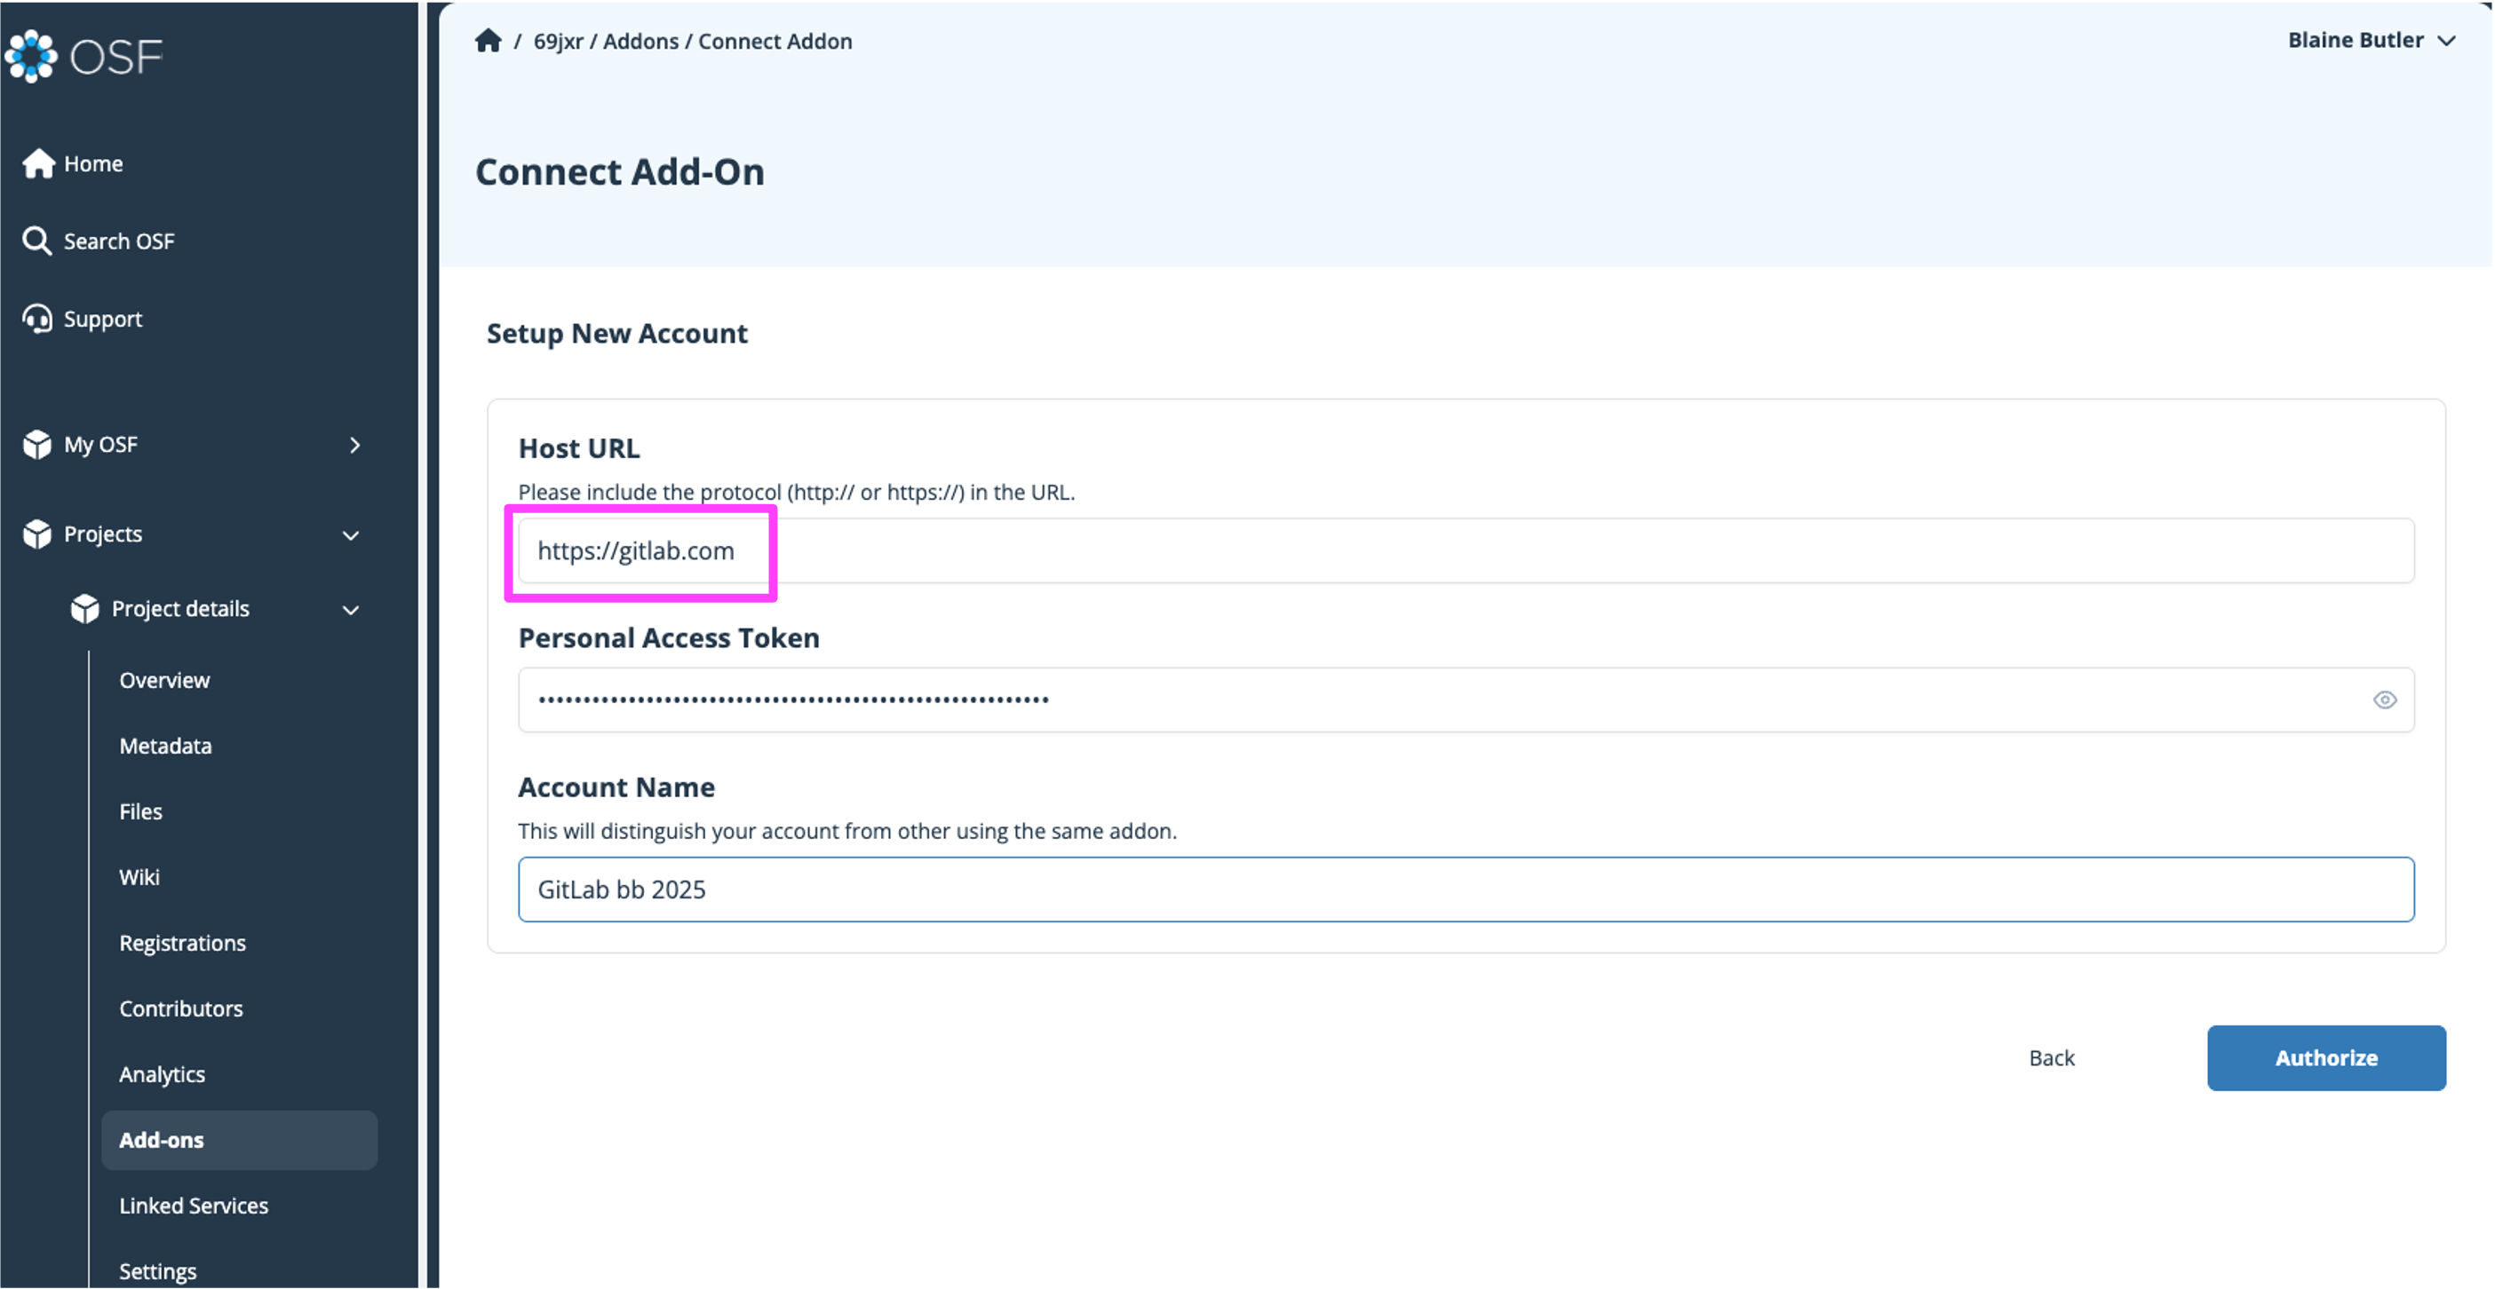
Task: Click the OSF logo icon
Action: [31, 56]
